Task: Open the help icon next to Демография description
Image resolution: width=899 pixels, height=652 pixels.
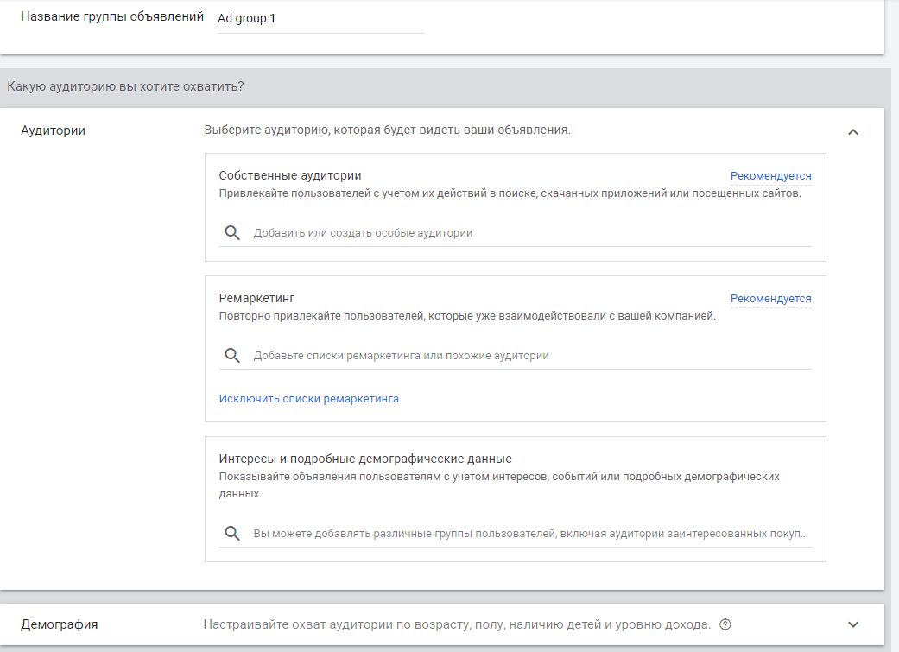Action: [725, 624]
